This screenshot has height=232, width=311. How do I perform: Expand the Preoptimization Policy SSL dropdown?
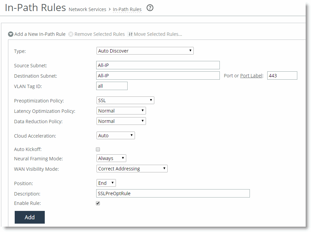point(125,100)
